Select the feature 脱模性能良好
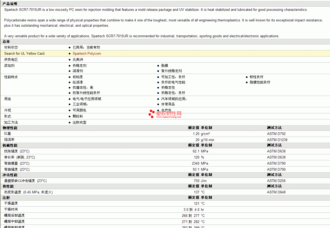Viewport: 330px width, 228px height. [260, 82]
